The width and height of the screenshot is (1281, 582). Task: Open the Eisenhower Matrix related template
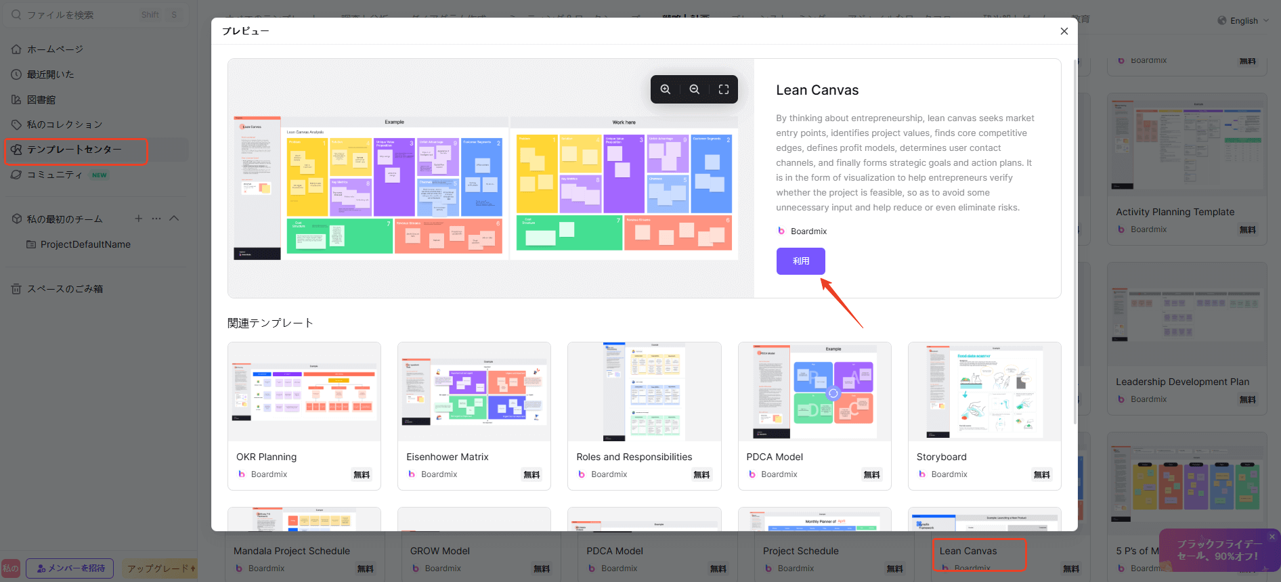474,416
